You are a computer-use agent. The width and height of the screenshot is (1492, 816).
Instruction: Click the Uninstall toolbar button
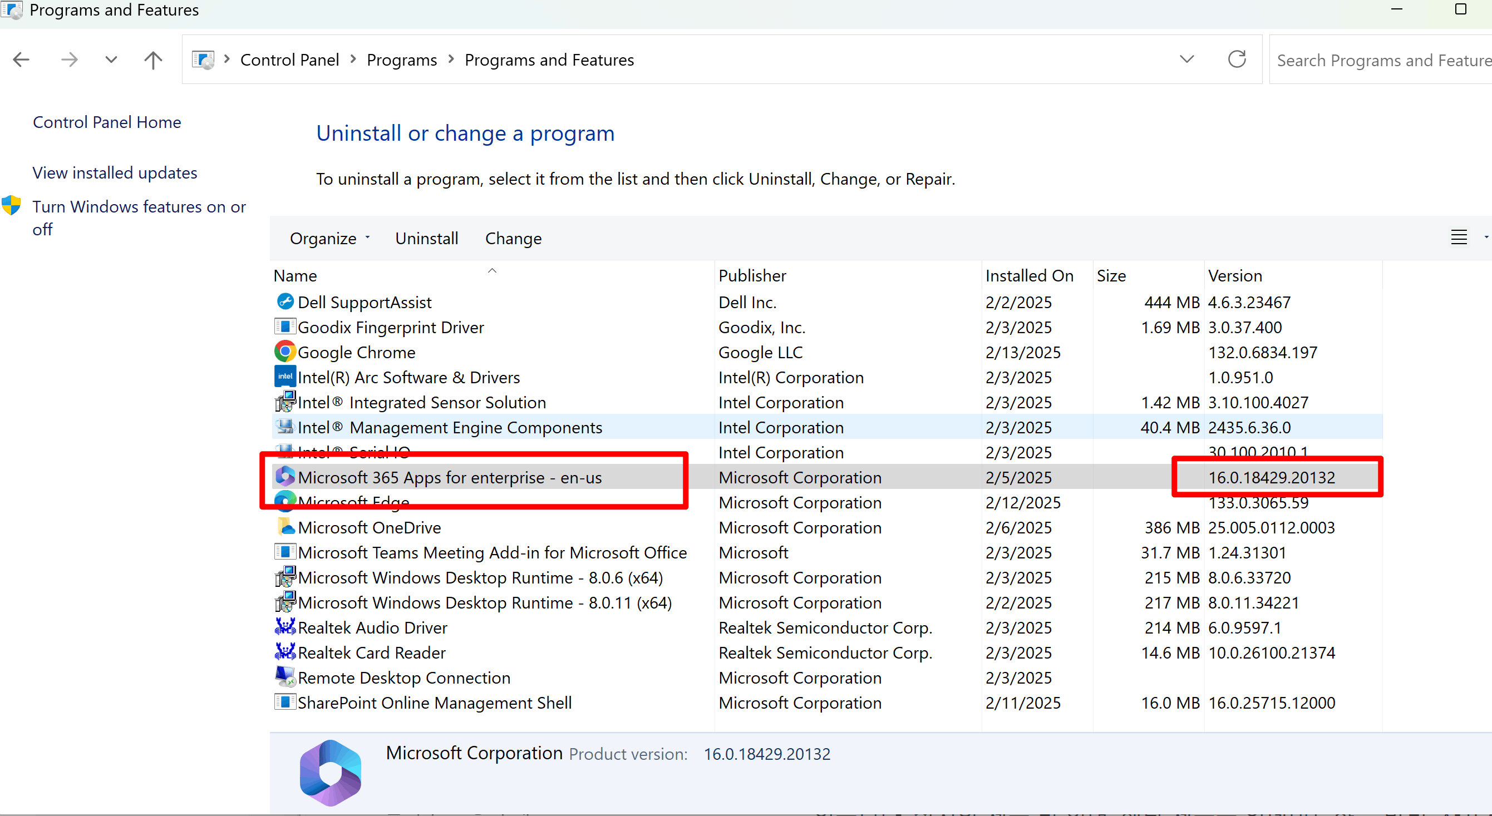click(x=427, y=239)
